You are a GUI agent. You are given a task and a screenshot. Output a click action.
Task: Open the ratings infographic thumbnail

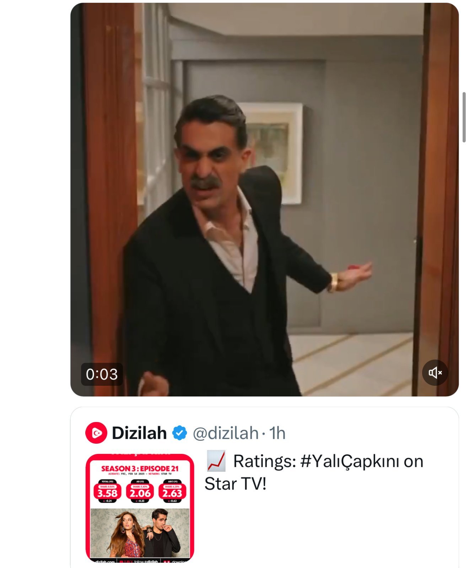click(x=140, y=508)
